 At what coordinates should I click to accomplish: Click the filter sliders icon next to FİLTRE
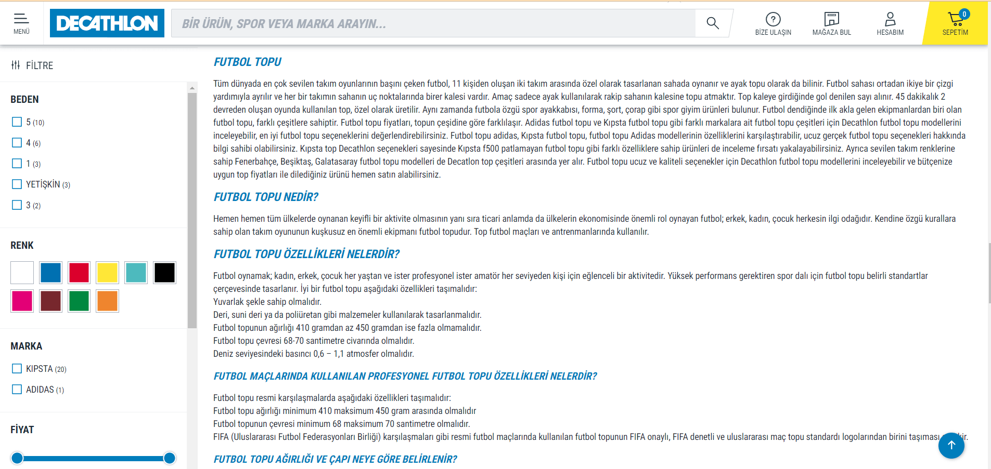coord(15,65)
